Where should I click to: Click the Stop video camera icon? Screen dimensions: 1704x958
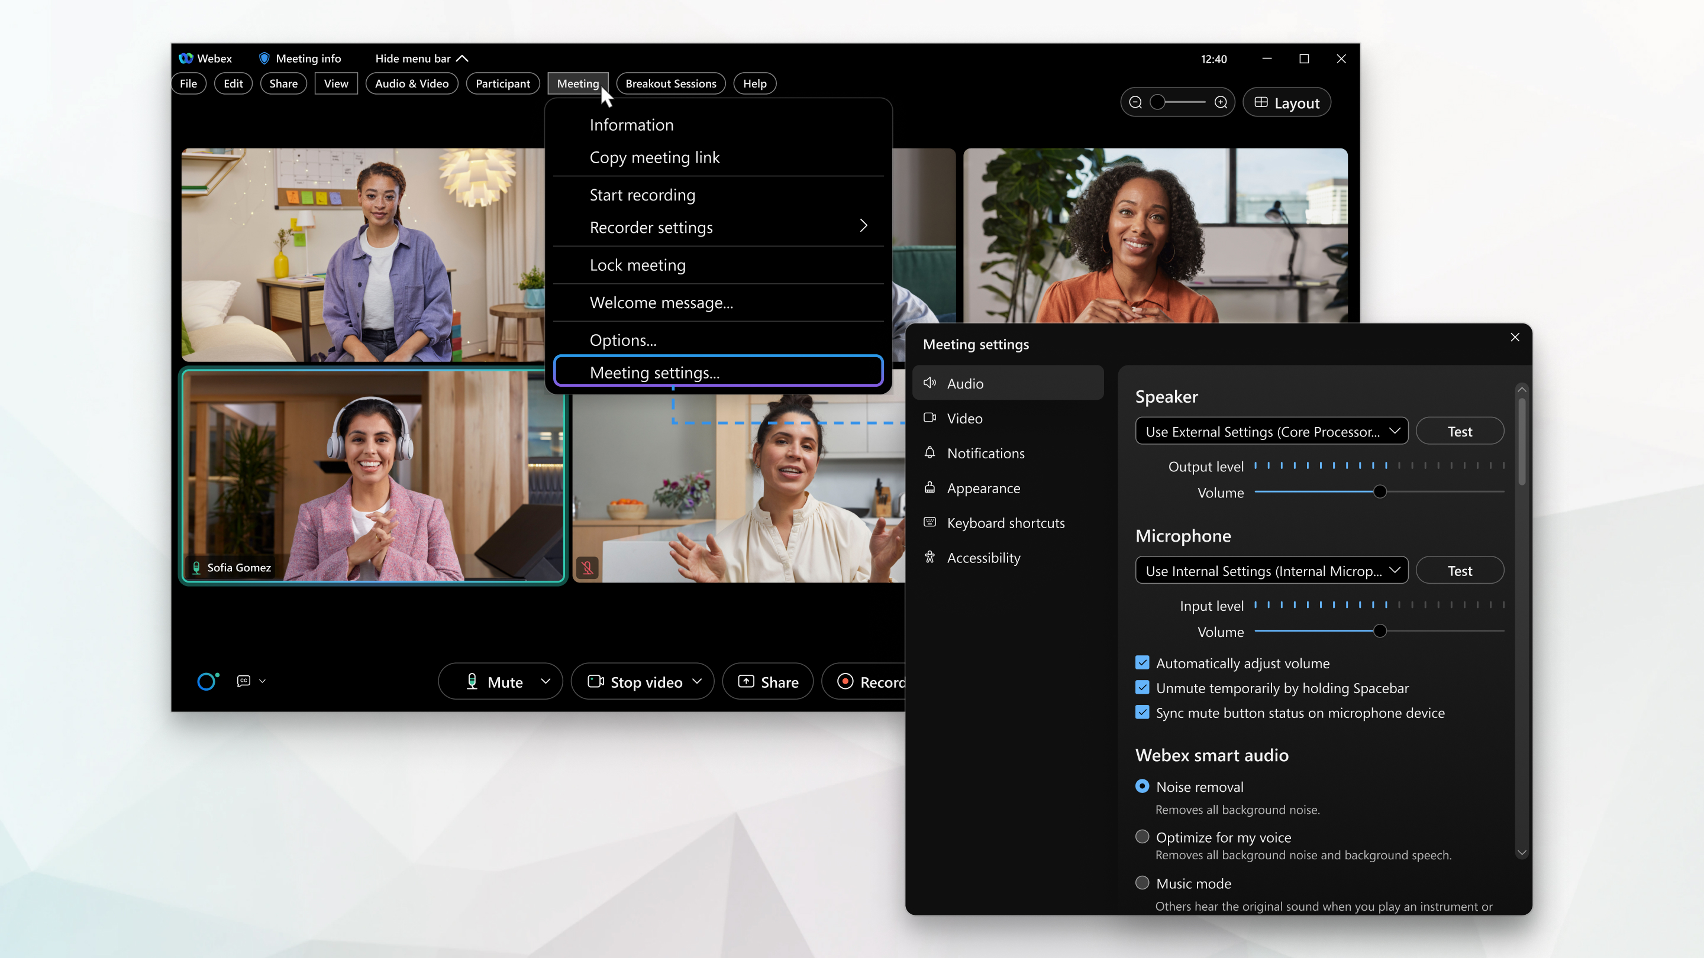coord(597,682)
